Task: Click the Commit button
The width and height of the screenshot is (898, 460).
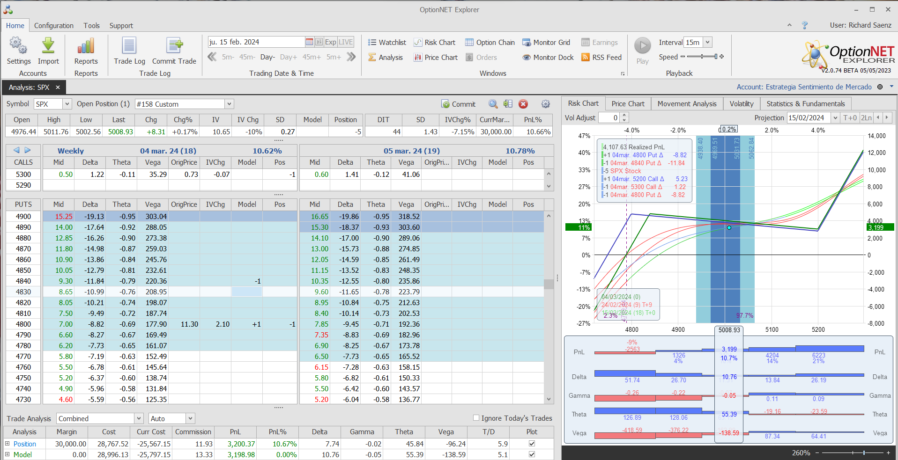Action: tap(458, 104)
